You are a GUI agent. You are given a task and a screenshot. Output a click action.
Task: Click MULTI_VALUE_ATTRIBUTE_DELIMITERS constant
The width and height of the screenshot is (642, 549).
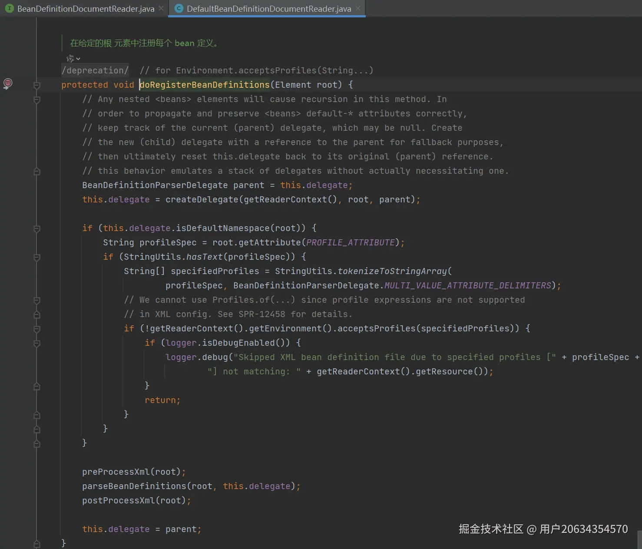468,285
